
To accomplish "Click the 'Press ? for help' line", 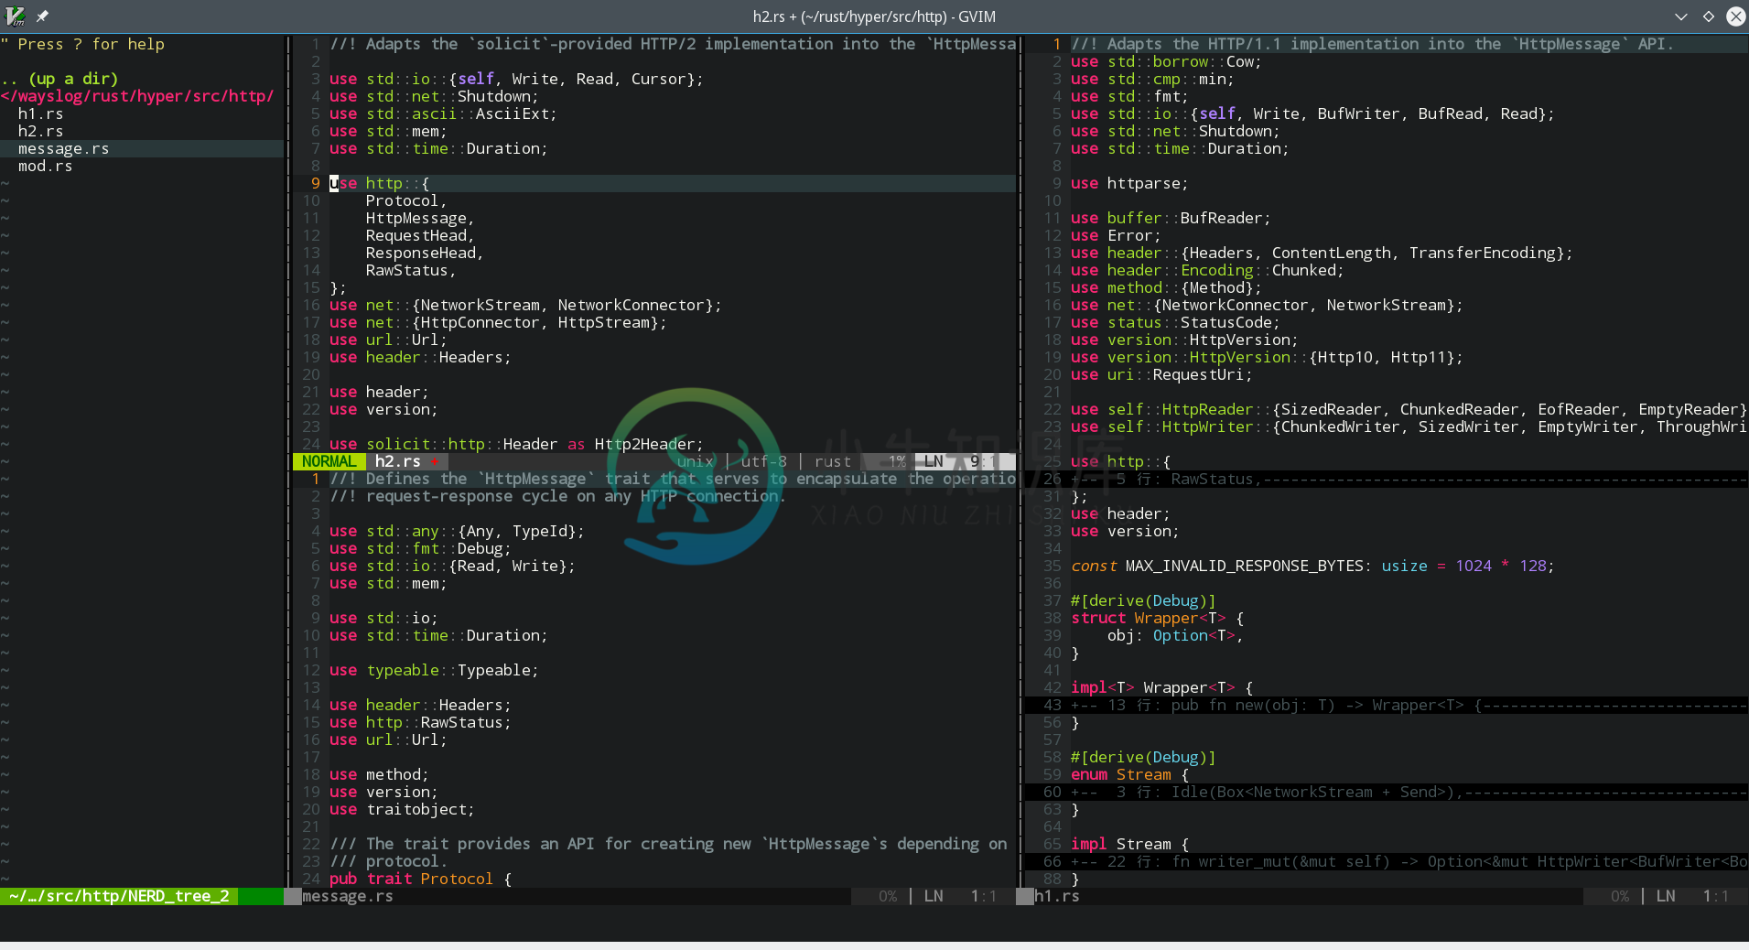I will (x=82, y=44).
